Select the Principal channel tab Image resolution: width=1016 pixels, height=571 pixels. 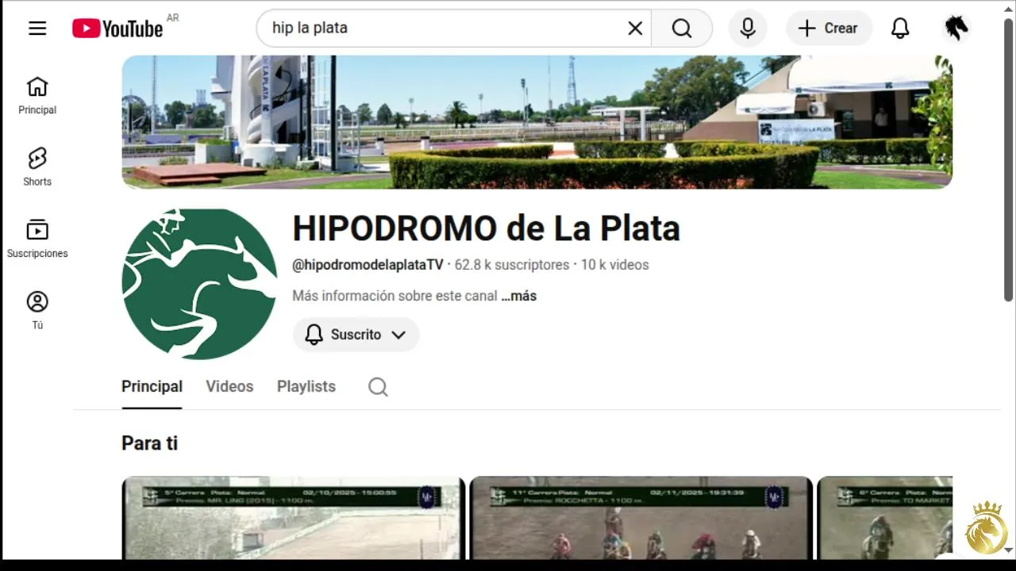[152, 386]
